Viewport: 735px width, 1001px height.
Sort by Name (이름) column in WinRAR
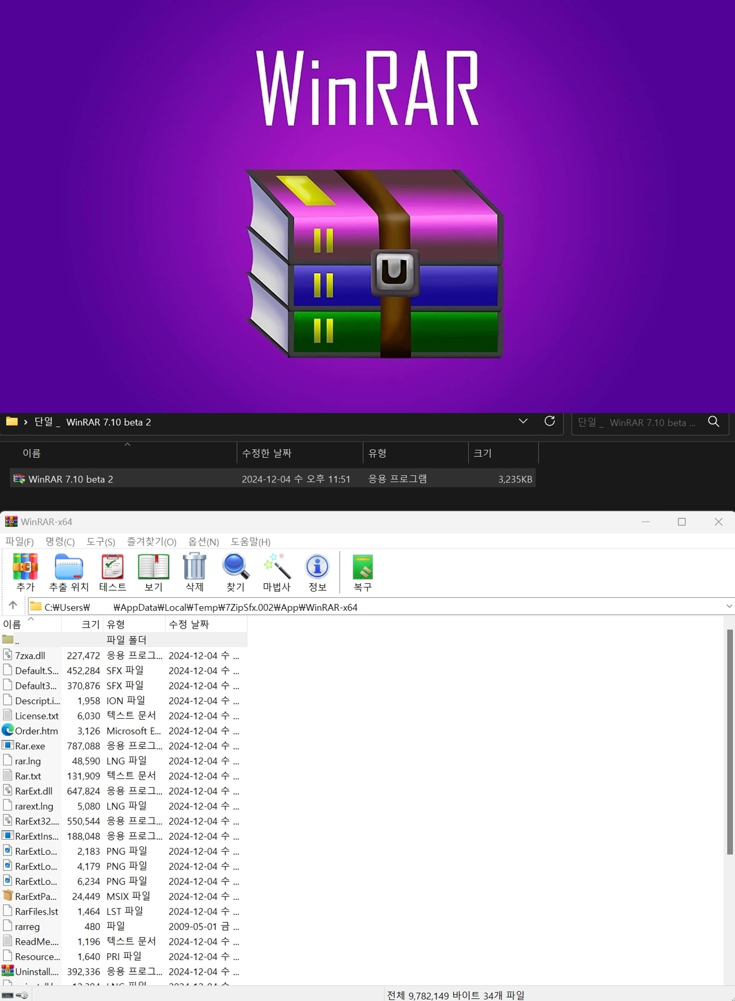(x=31, y=624)
